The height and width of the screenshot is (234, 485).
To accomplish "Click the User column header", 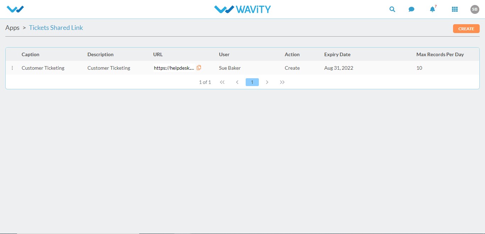I will point(224,54).
